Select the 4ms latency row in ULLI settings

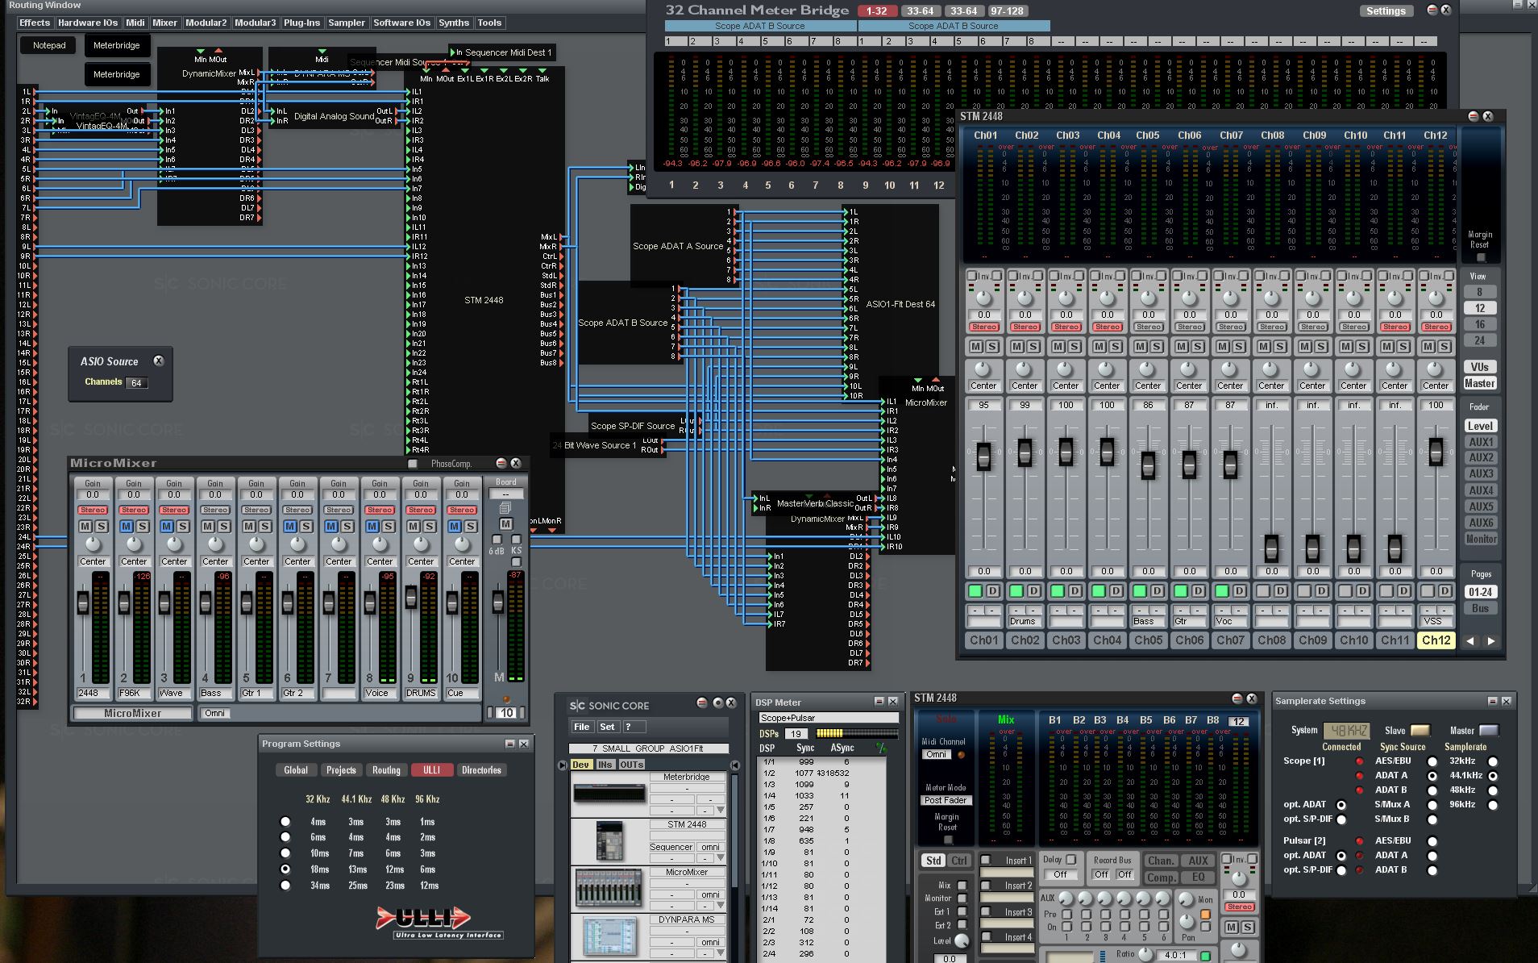pos(285,822)
